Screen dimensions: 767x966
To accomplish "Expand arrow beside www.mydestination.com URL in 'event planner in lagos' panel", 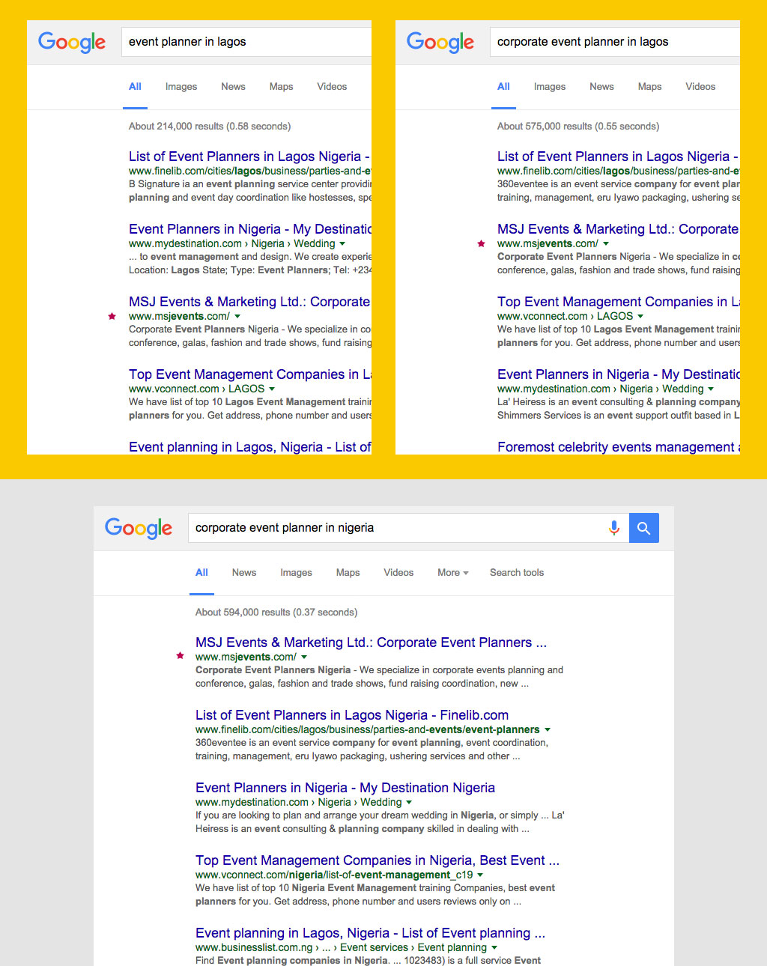I will 342,244.
